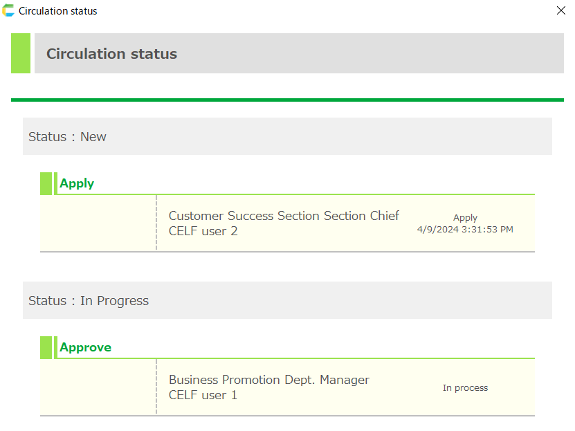The width and height of the screenshot is (575, 431).
Task: Click the Circulation status window title text
Action: [x=58, y=11]
